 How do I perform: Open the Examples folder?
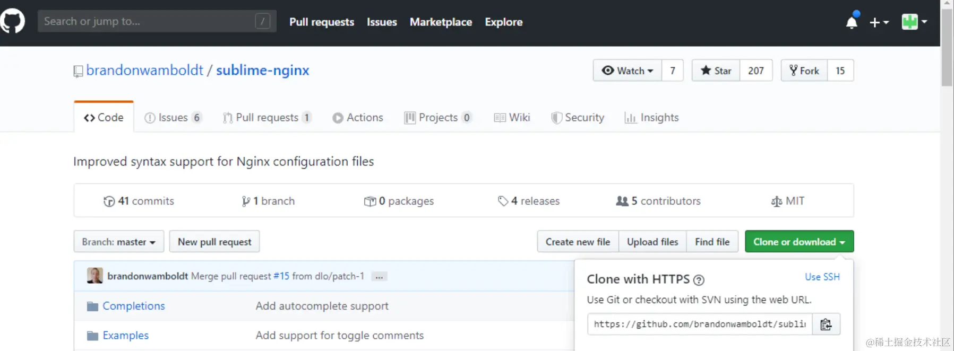tap(126, 336)
